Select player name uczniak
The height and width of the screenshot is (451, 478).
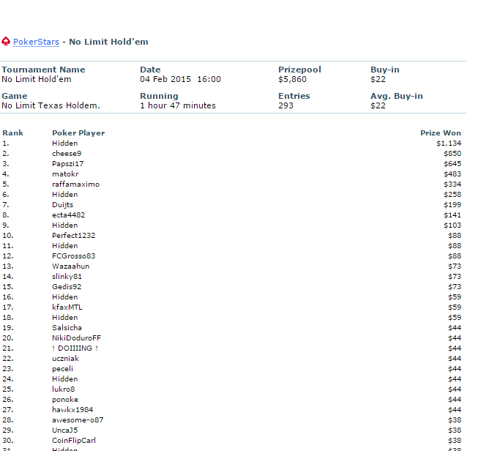click(65, 358)
